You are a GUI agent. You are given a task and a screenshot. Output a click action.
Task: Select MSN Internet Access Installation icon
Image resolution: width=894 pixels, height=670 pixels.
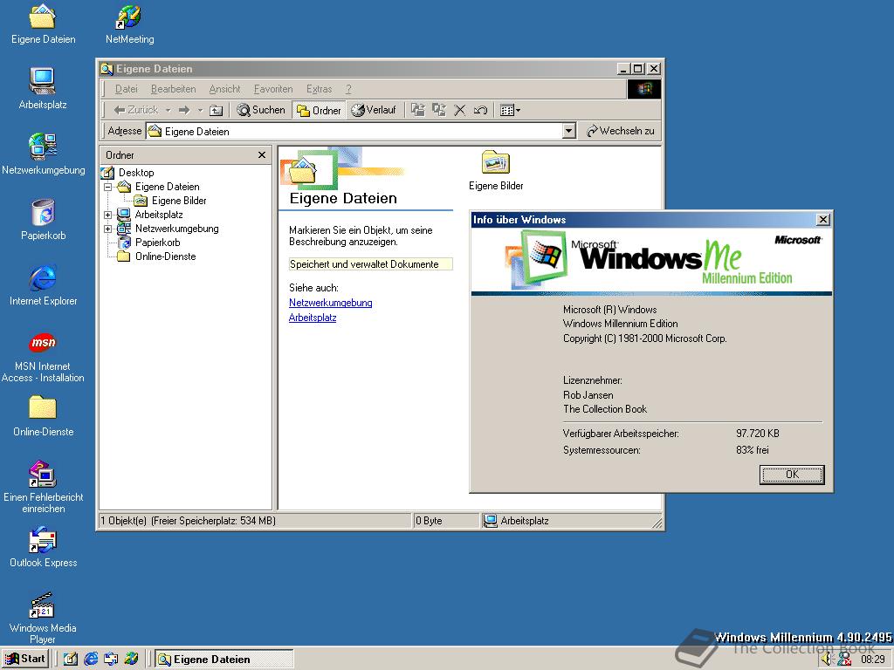click(x=43, y=357)
